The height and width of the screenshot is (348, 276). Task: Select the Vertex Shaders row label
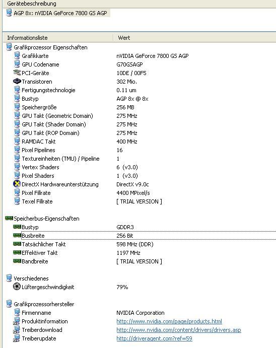(x=40, y=167)
